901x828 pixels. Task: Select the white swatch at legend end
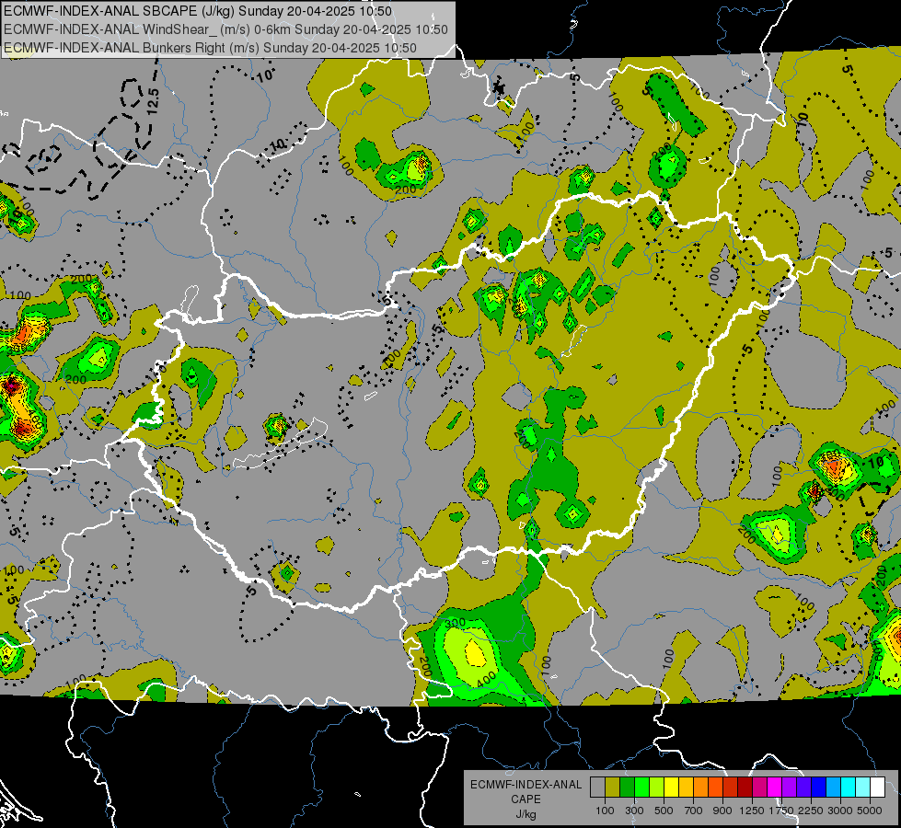pos(878,788)
